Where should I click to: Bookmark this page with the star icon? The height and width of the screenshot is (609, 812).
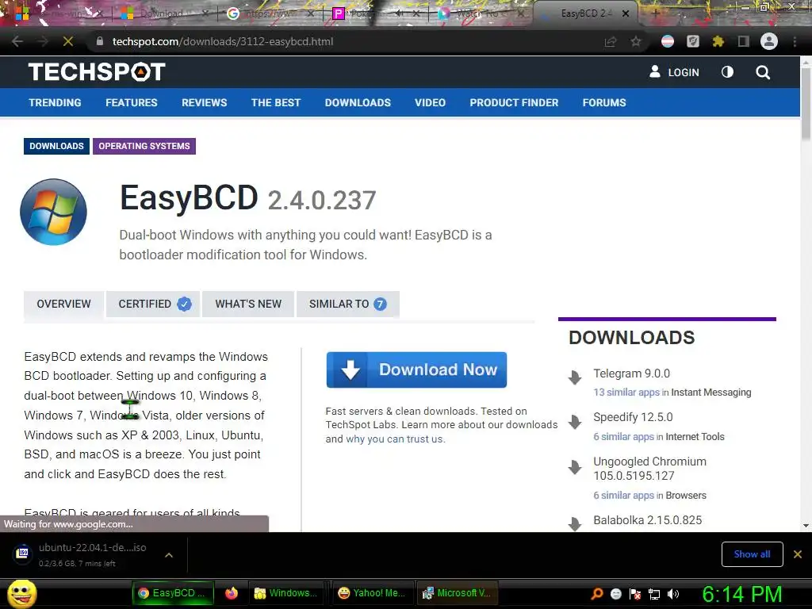click(x=636, y=41)
